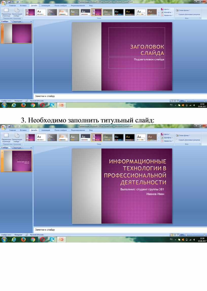Click Office button in lower screenshot
This screenshot has height=291, width=207.
pyautogui.click(x=3, y=127)
